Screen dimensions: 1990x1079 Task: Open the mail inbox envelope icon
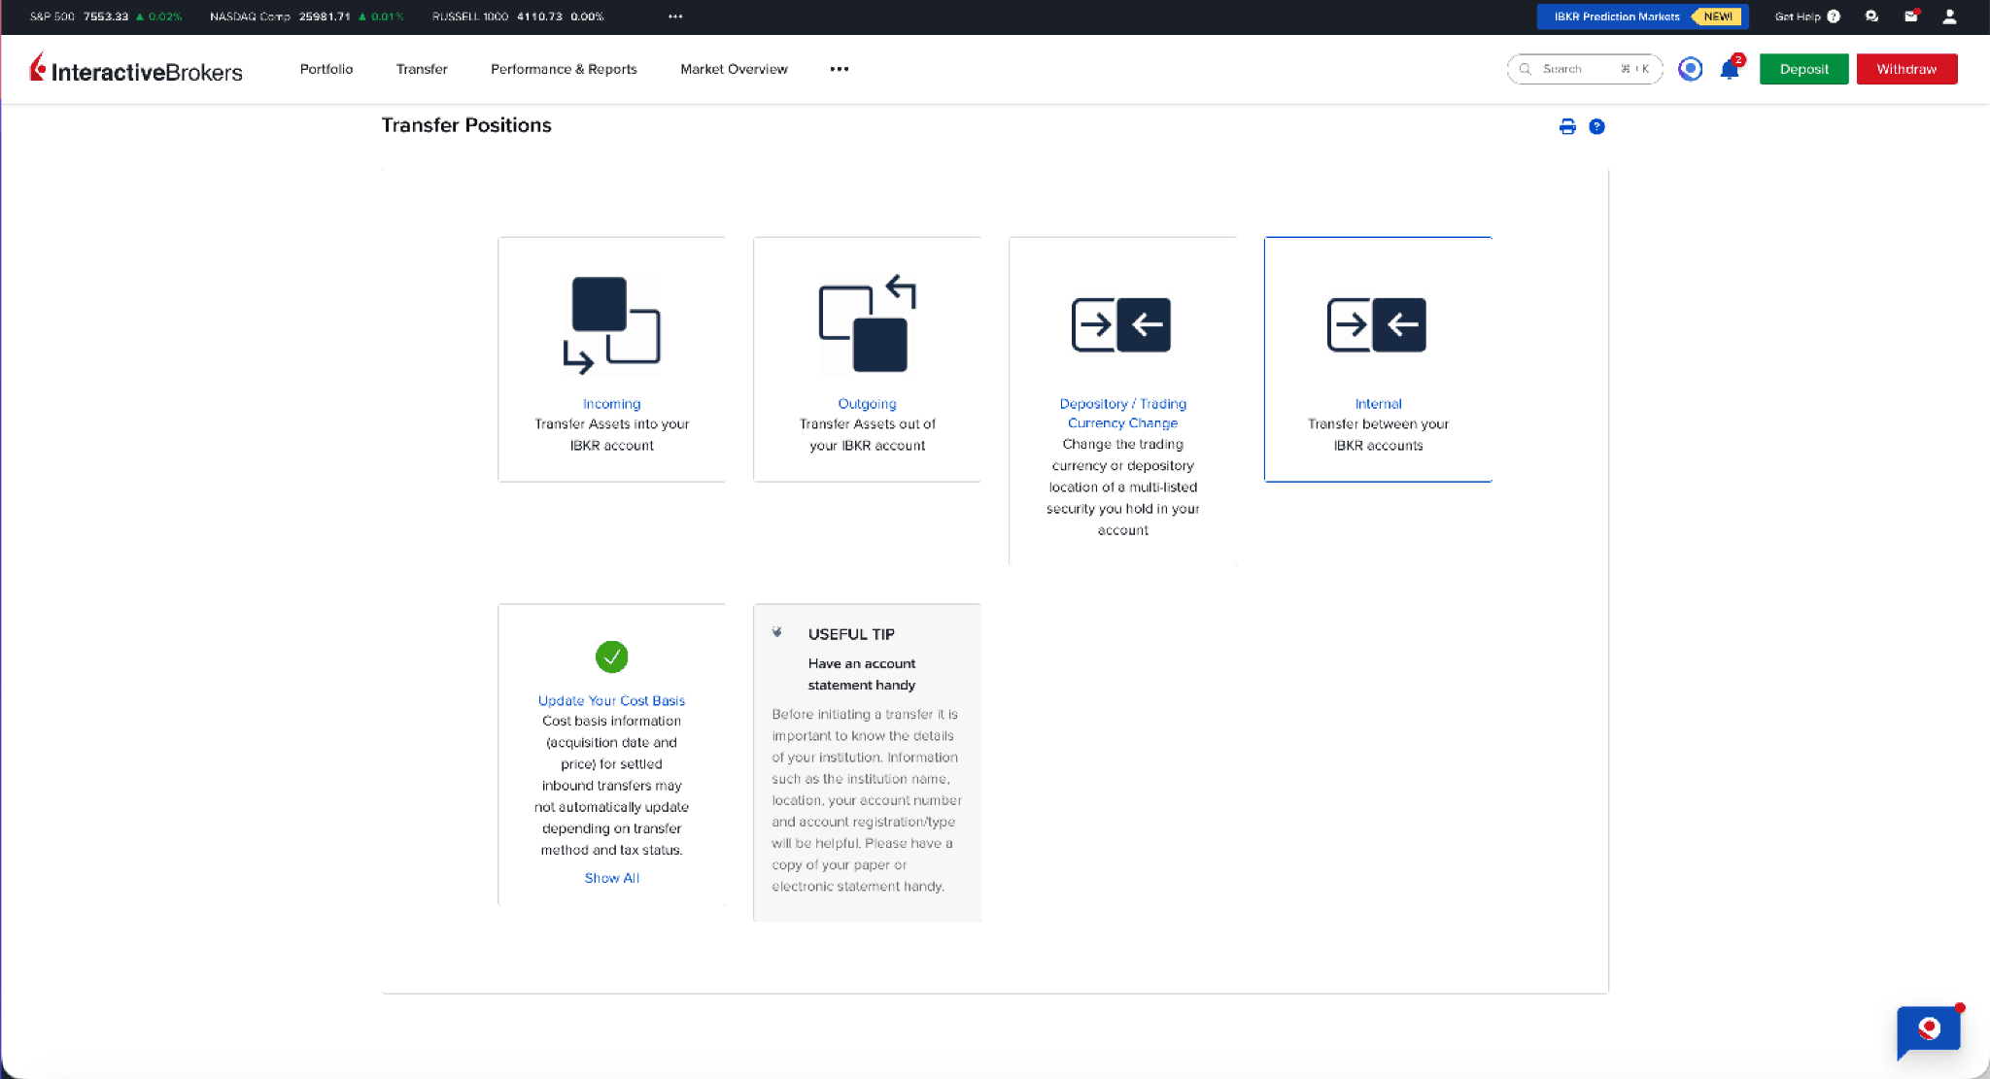tap(1910, 17)
